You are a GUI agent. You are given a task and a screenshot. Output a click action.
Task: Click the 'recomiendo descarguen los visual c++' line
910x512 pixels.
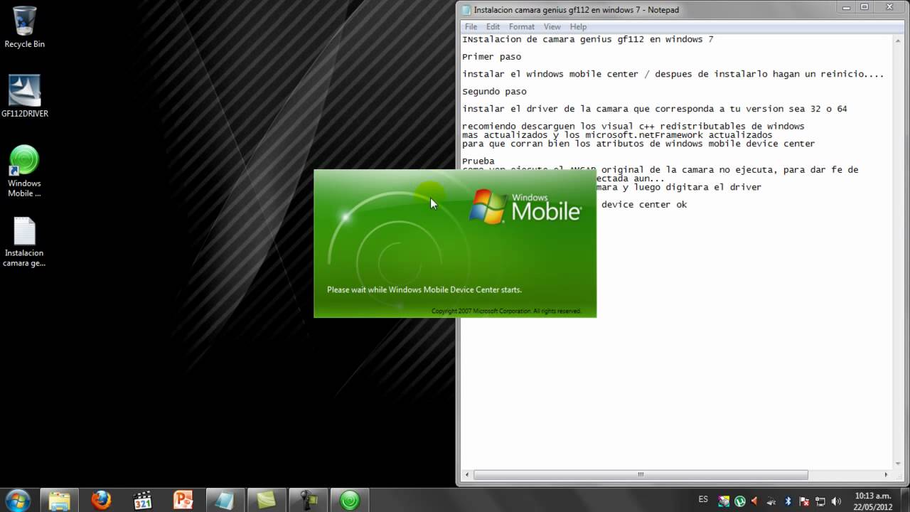tap(633, 127)
